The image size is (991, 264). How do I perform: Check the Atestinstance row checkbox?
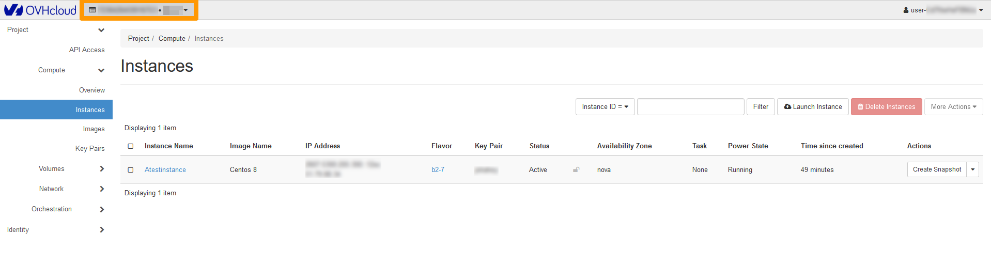[x=131, y=170]
